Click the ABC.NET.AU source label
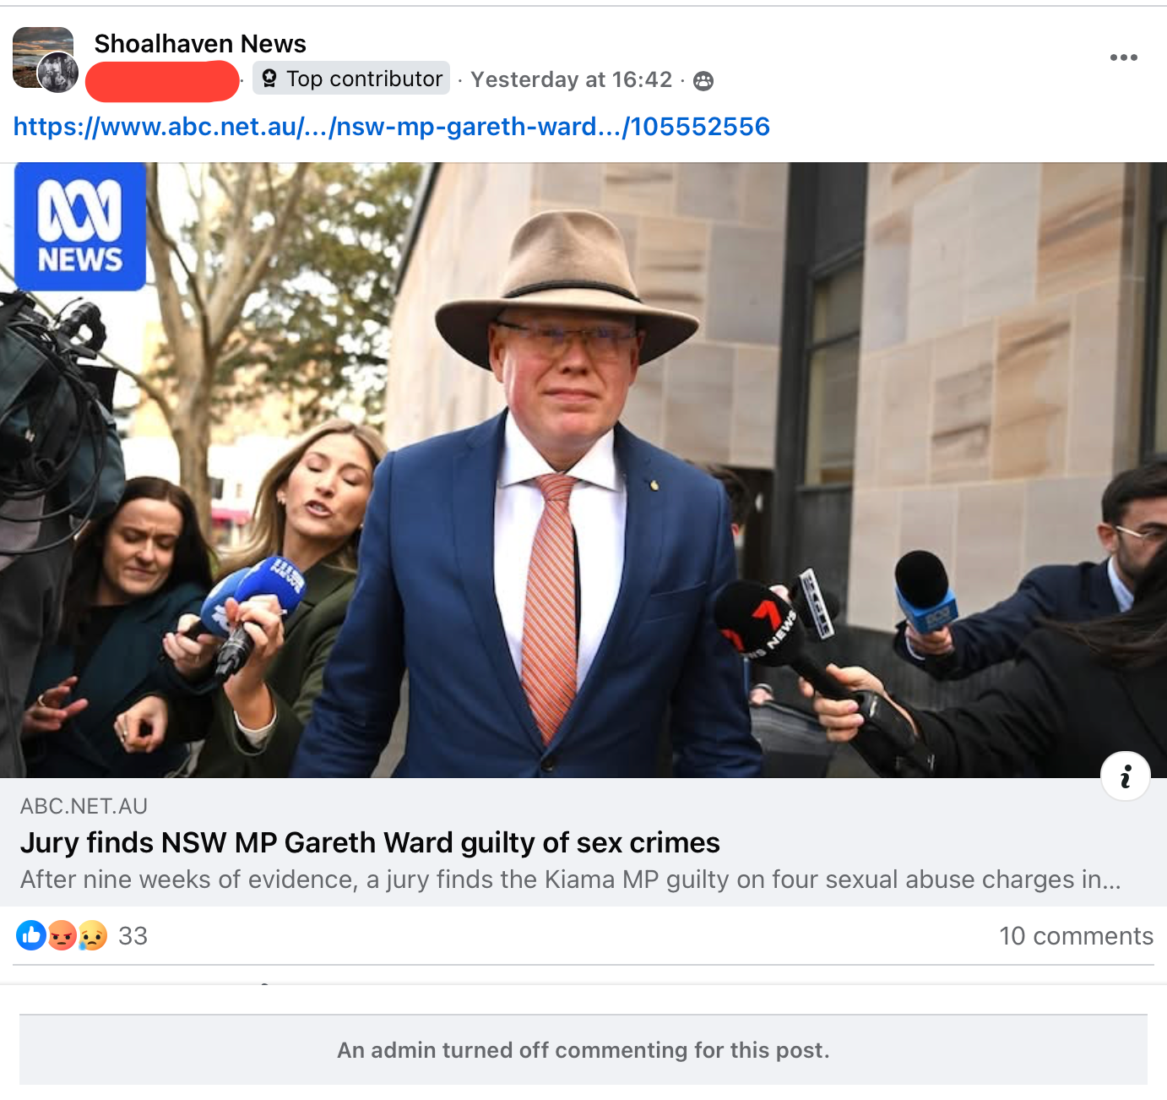This screenshot has width=1167, height=1100. tap(84, 806)
